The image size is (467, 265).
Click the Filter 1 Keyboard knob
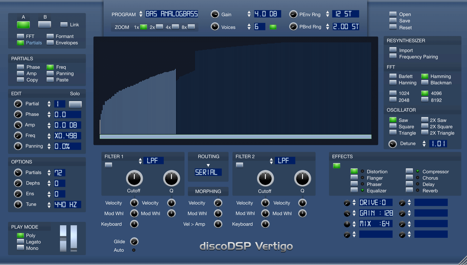click(134, 224)
